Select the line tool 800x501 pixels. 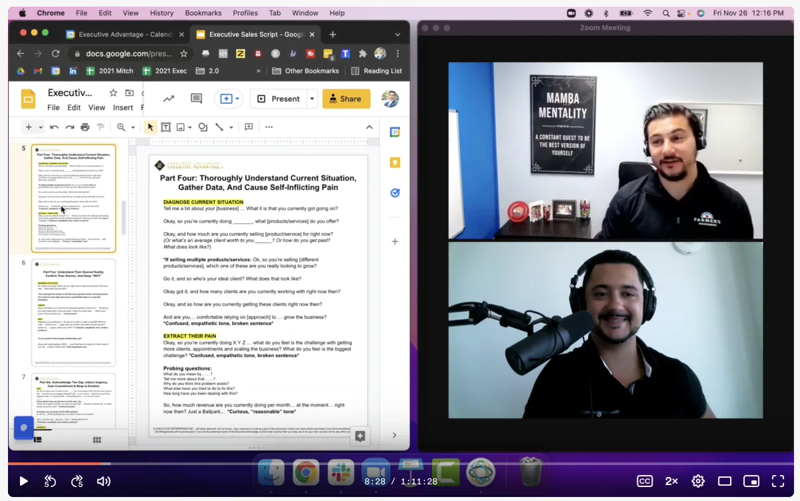point(219,127)
